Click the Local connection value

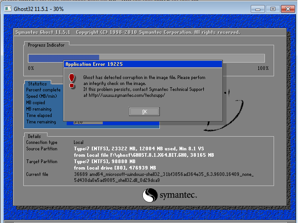click(79, 142)
